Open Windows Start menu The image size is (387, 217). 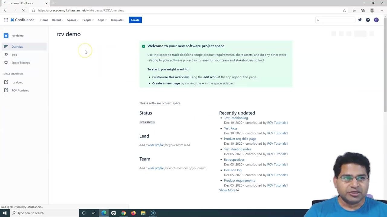[5, 213]
